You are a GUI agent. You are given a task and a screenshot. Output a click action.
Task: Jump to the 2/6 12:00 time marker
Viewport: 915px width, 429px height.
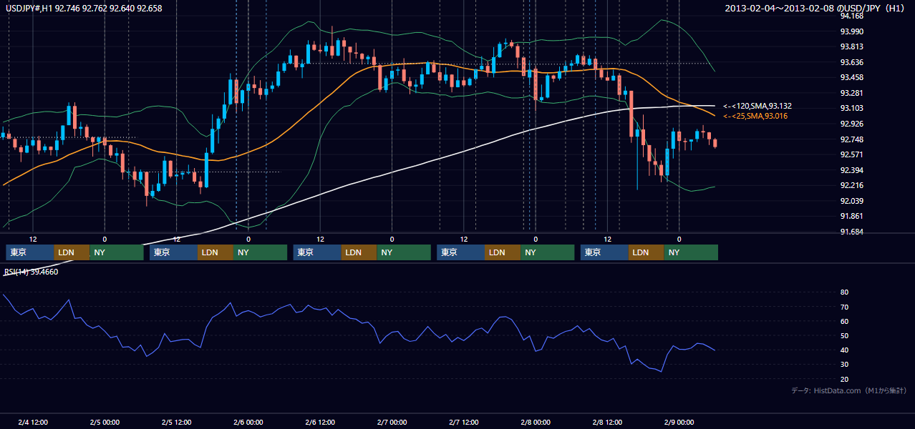coord(320,423)
